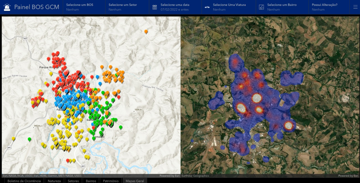Click the calendar icon in header
The height and width of the screenshot is (183, 360).
pyautogui.click(x=155, y=7)
